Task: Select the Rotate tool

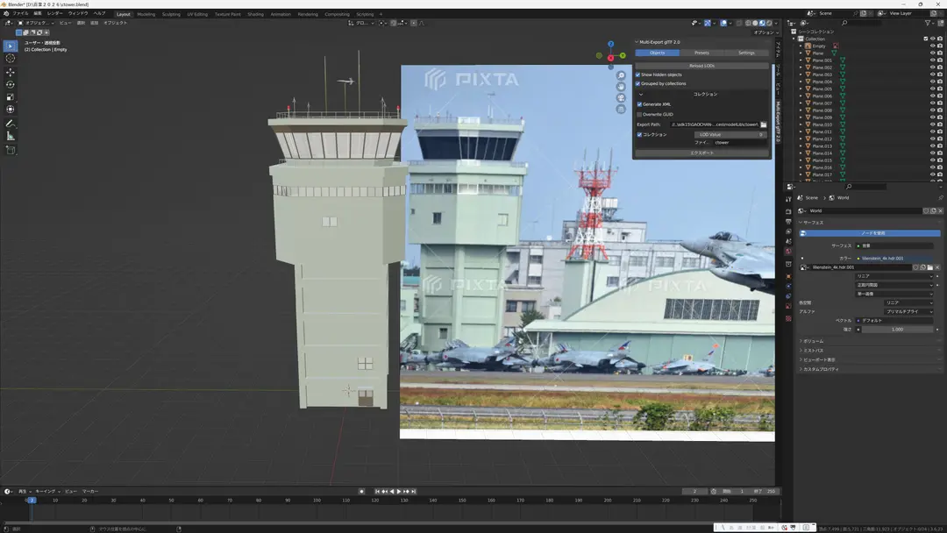Action: coord(11,84)
